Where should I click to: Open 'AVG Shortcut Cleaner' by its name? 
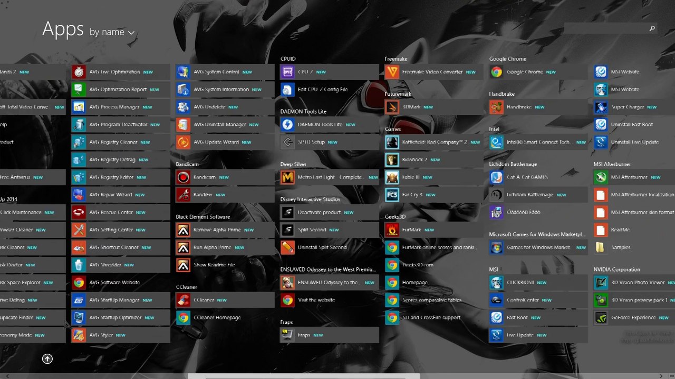click(114, 247)
